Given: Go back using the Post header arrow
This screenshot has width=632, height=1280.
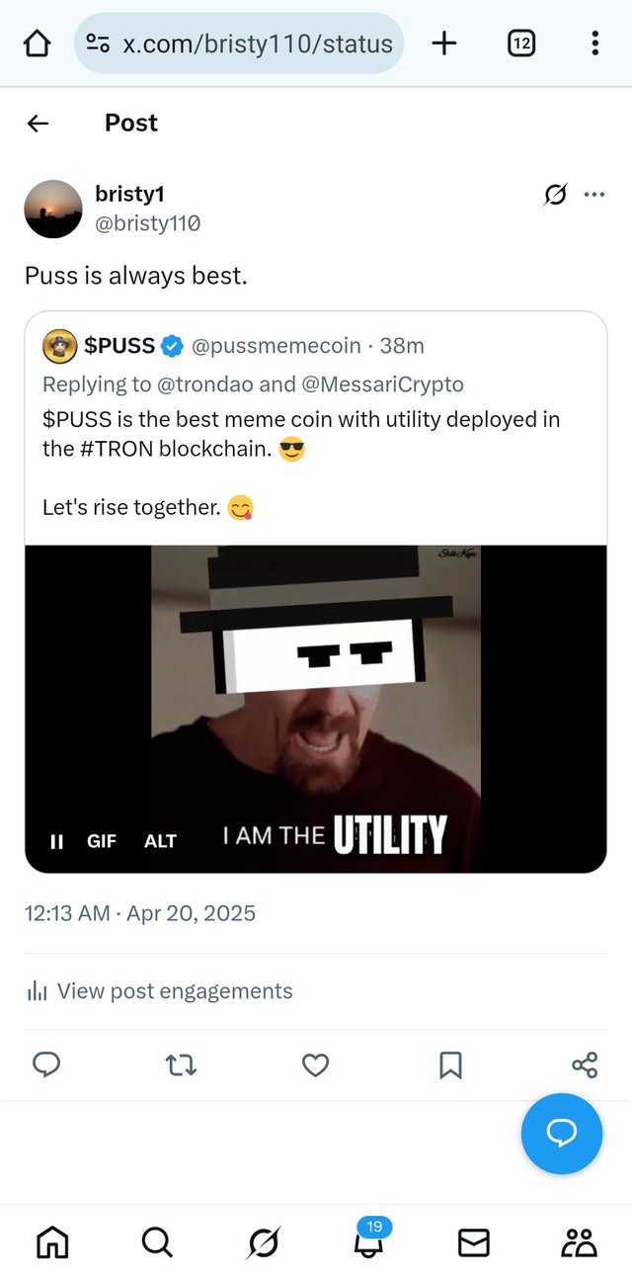Looking at the screenshot, I should [x=38, y=123].
